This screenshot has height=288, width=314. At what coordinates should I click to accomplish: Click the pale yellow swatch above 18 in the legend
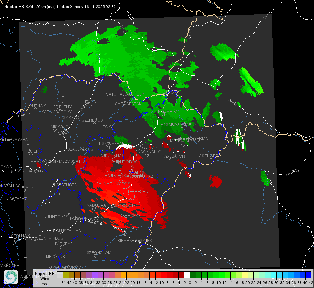pyautogui.click(x=245, y=275)
